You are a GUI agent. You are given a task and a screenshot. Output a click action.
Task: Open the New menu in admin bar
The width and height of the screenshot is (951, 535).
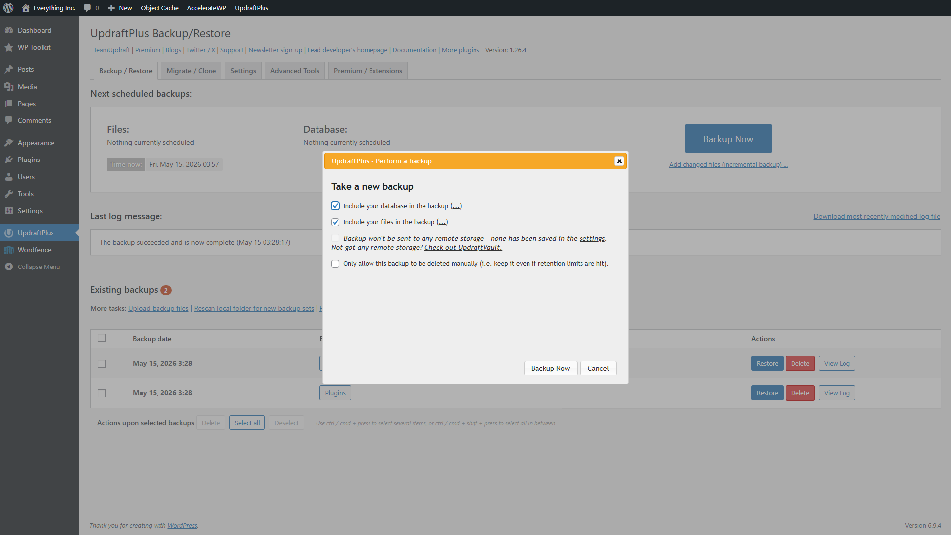120,8
